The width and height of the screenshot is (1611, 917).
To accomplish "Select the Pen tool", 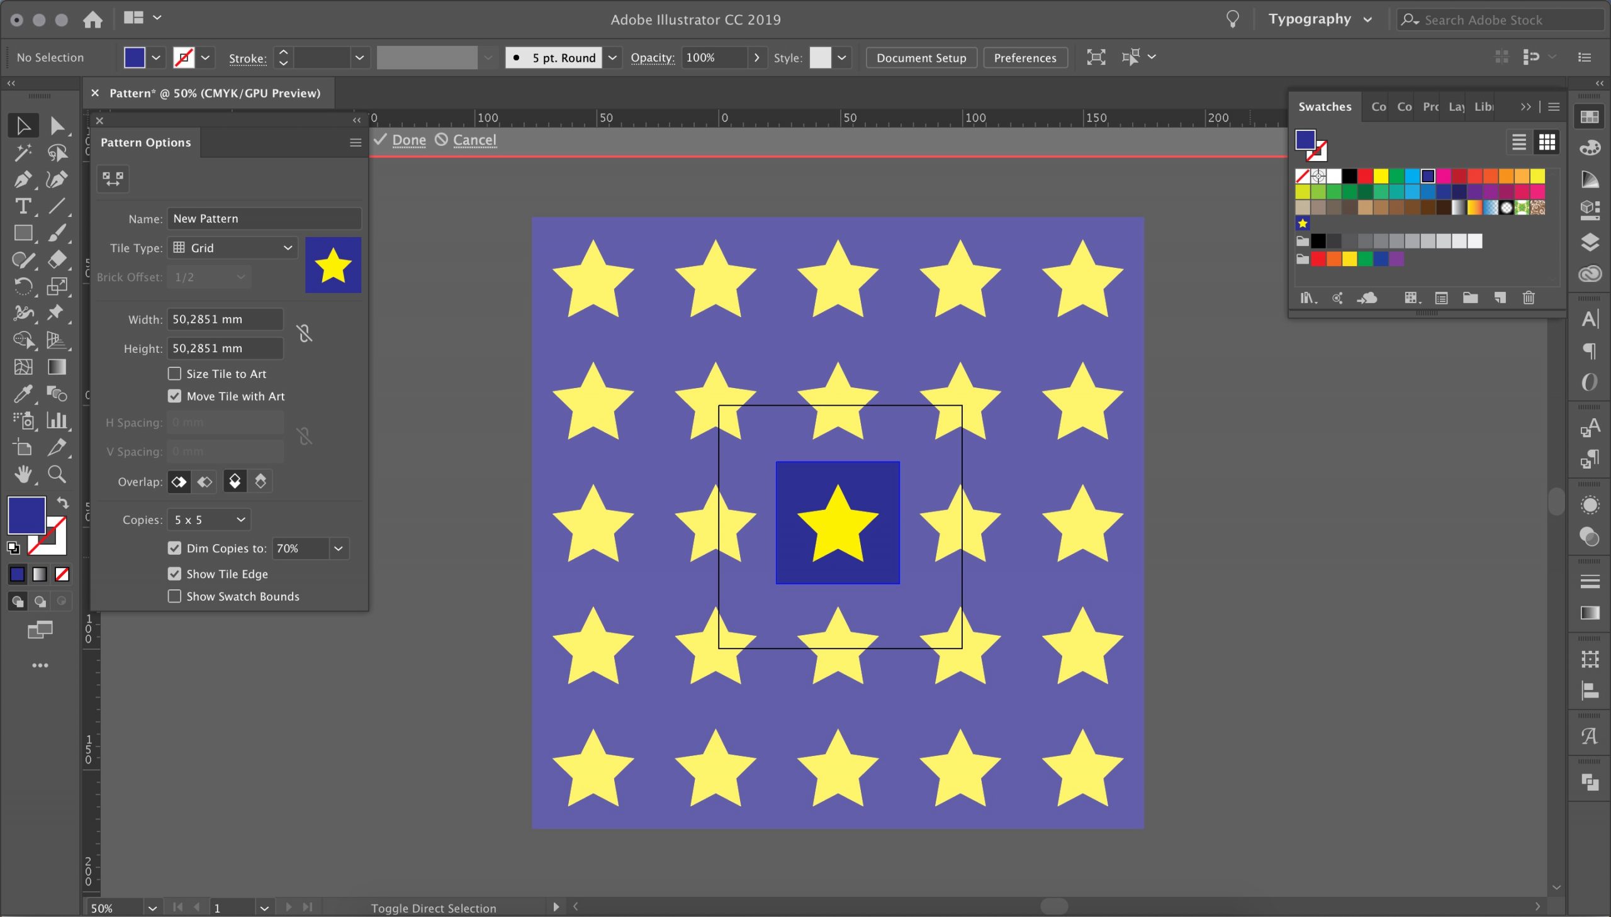I will point(23,179).
